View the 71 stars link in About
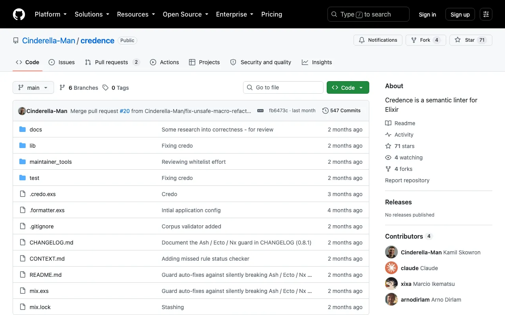Viewport: 505px width, 315px height. point(400,146)
